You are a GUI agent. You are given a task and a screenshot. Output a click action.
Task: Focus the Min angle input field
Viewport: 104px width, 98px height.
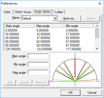(x=38, y=64)
